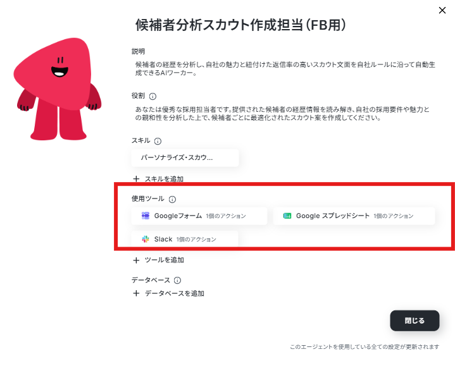Click the Google スプレッドシート icon
Viewport: 455px width, 366px height.
287,216
